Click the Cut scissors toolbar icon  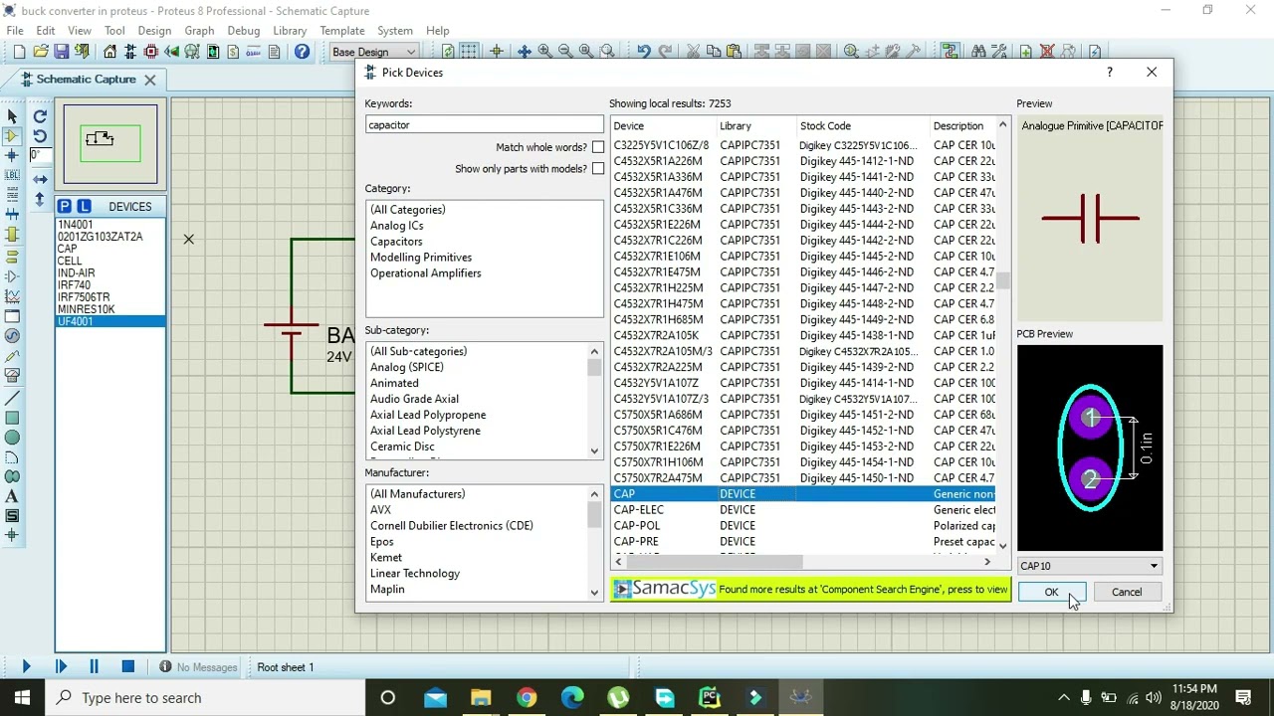[x=693, y=52]
